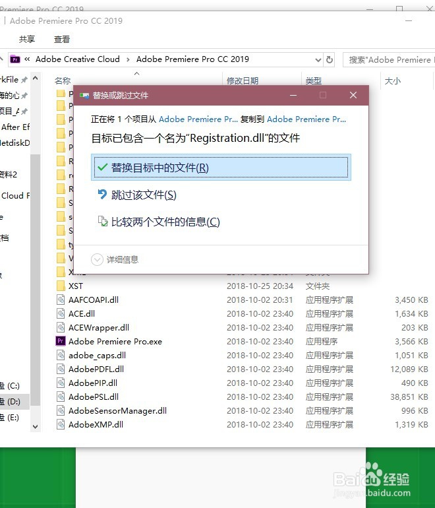435x508 pixels.
Task: Click the AdobePSL.dll file icon
Action: click(61, 397)
